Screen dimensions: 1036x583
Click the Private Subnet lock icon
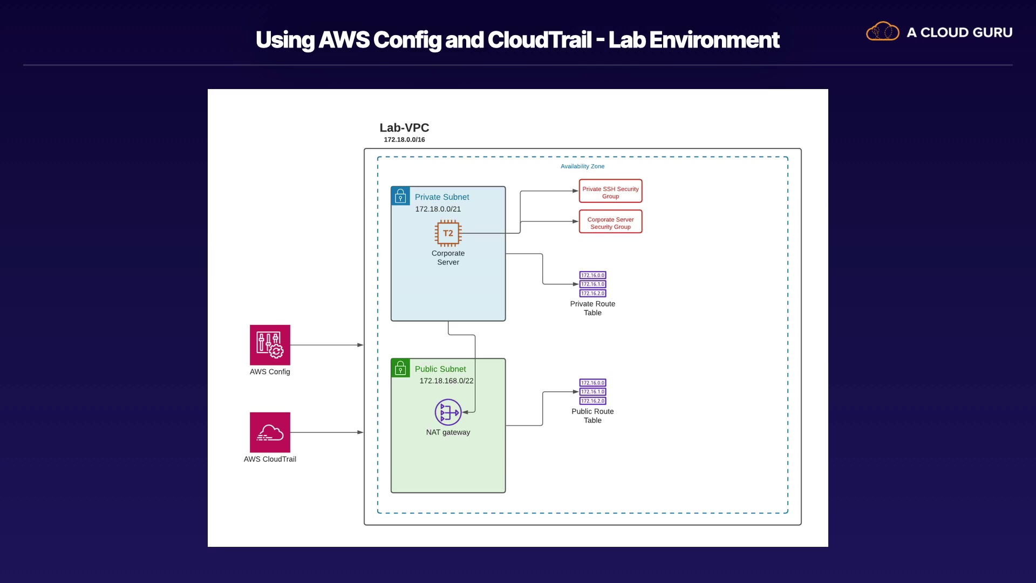400,196
